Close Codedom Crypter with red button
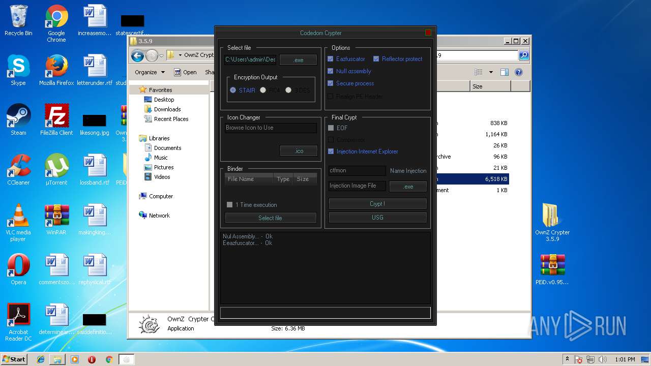651x366 pixels. pos(428,33)
